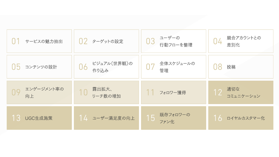
Task: Select the ターゲットの設定 card
Action: tap(106, 41)
